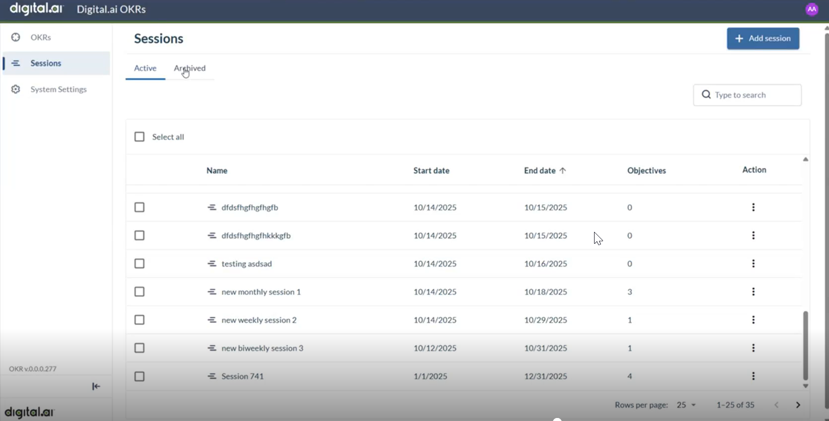The height and width of the screenshot is (421, 829).
Task: Click the Sessions list icon in sidebar
Action: tap(16, 63)
